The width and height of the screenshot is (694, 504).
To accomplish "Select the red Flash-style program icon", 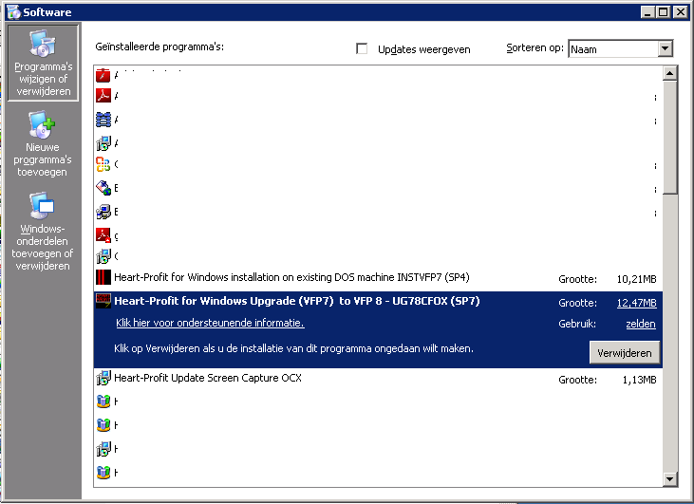I will (103, 75).
